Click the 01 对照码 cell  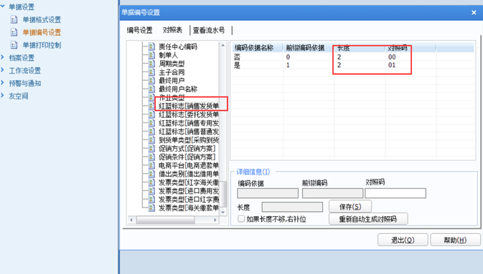[x=392, y=65]
